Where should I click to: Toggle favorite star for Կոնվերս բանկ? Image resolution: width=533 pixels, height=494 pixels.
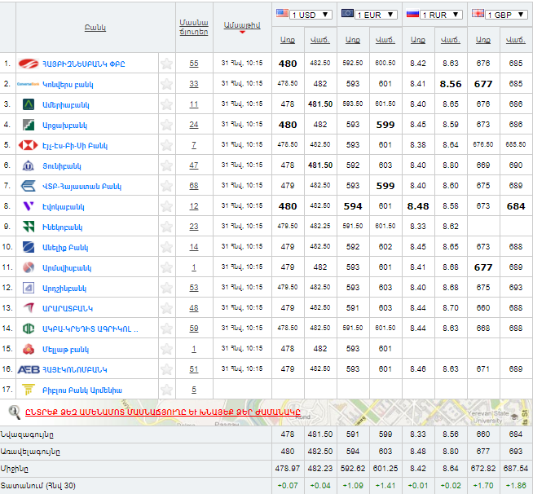pyautogui.click(x=166, y=84)
